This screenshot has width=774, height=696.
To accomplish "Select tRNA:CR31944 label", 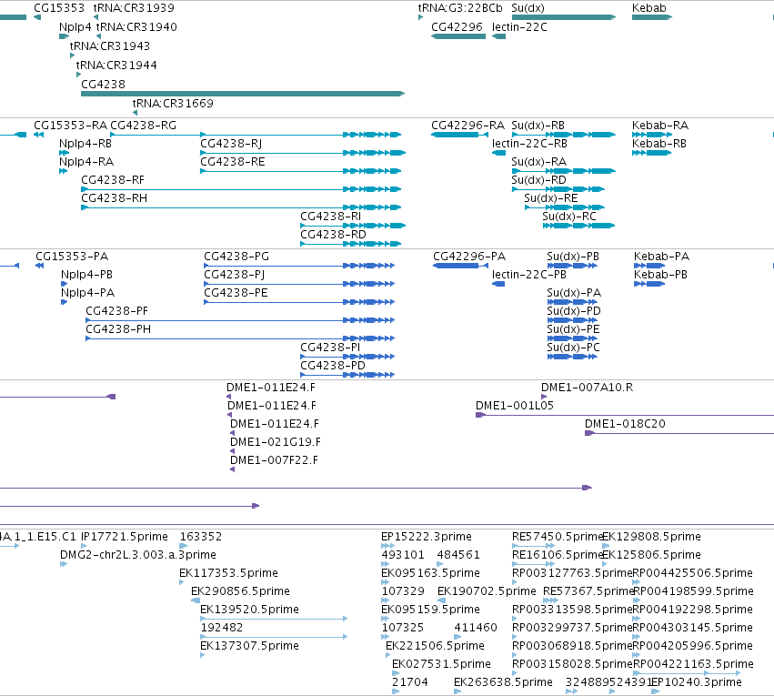I will 116,66.
